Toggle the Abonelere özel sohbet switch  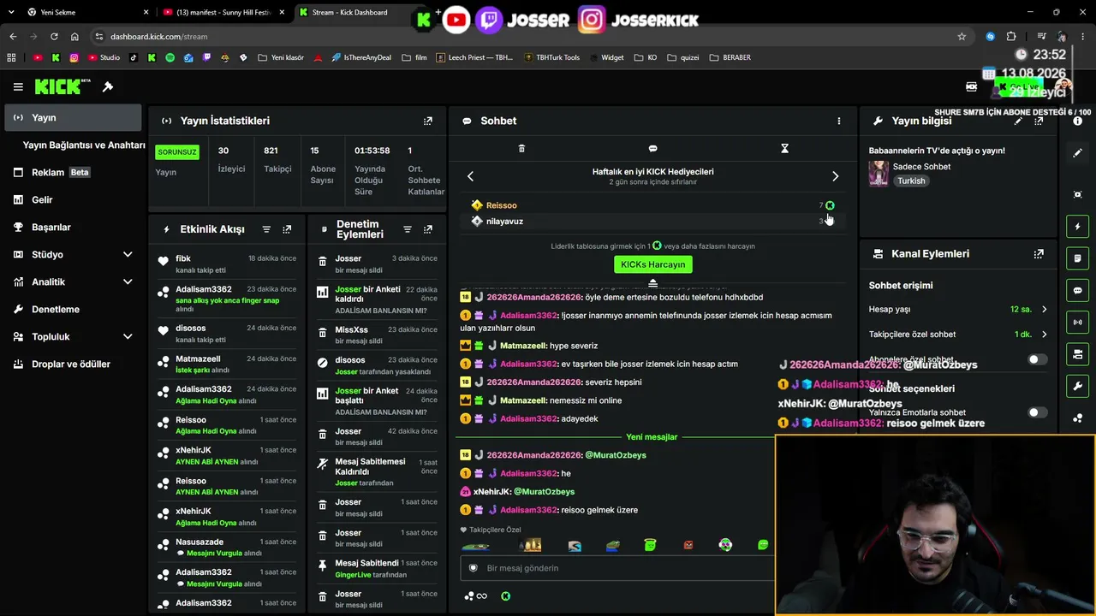coord(1037,359)
